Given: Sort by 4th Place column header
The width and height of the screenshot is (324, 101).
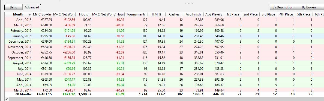Looking at the screenshot, I should pyautogui.click(x=286, y=14).
